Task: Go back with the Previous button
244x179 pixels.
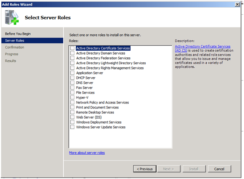Action: tap(145, 169)
